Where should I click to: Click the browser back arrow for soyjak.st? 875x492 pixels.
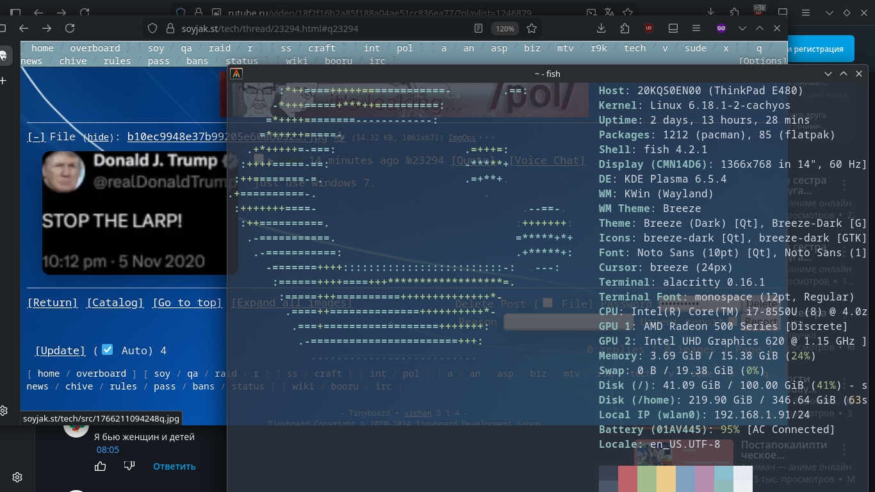(x=24, y=28)
